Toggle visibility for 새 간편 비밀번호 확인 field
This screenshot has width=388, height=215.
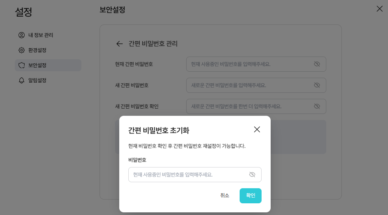(x=317, y=106)
